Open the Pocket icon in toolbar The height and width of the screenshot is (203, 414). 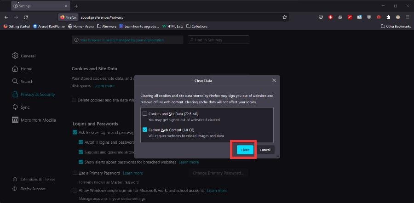321,17
